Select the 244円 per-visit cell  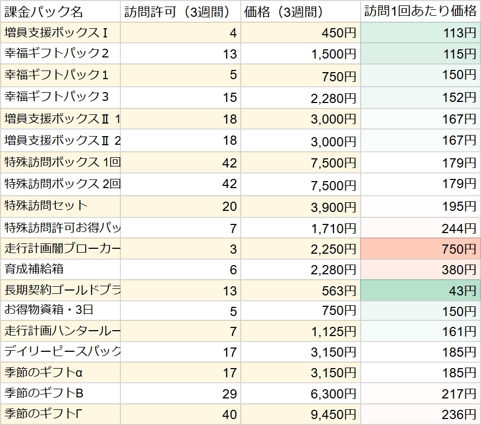[x=421, y=228]
